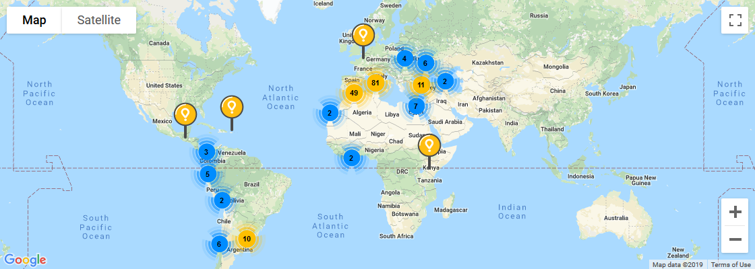755x269 pixels.
Task: Open the lightbulb pin over Mexico
Action: point(185,114)
